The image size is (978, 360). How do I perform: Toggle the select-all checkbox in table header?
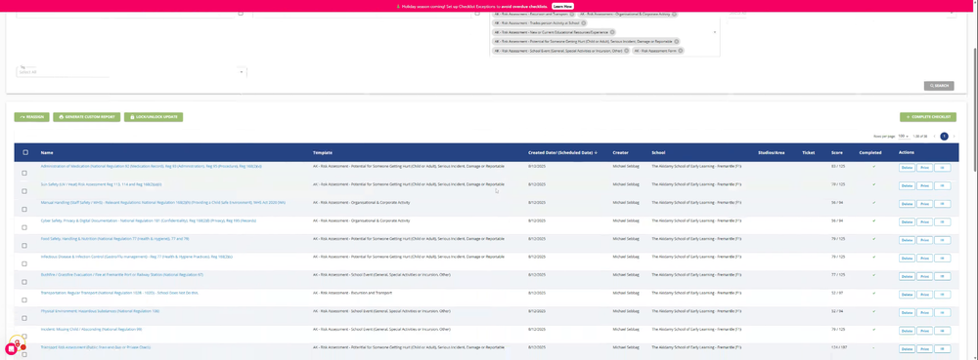coord(25,152)
